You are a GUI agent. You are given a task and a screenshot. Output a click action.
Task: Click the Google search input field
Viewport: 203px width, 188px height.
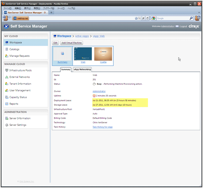173,18
